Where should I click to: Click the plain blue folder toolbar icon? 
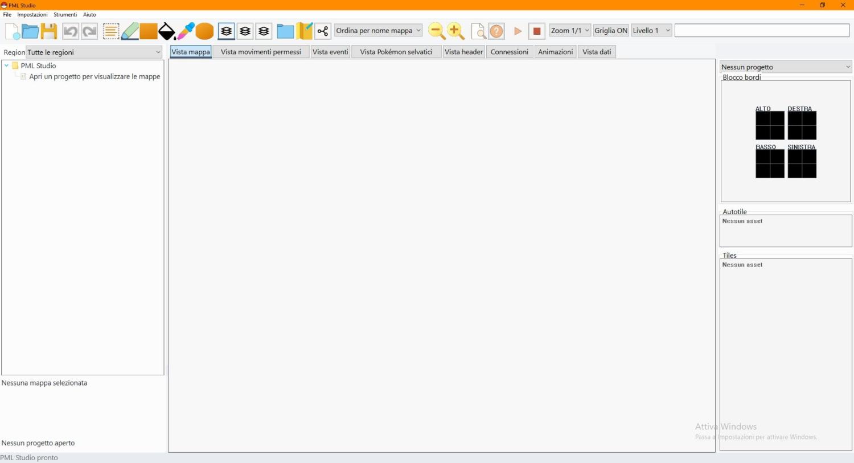285,31
